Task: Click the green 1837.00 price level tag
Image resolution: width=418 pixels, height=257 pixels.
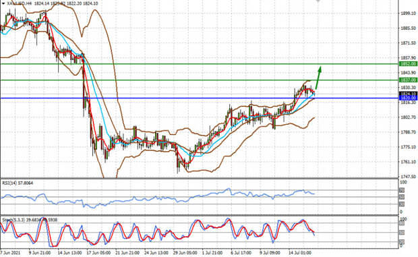Action: (408, 80)
